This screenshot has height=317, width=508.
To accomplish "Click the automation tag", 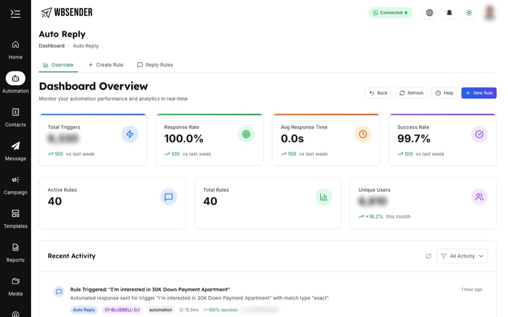I will 160,310.
